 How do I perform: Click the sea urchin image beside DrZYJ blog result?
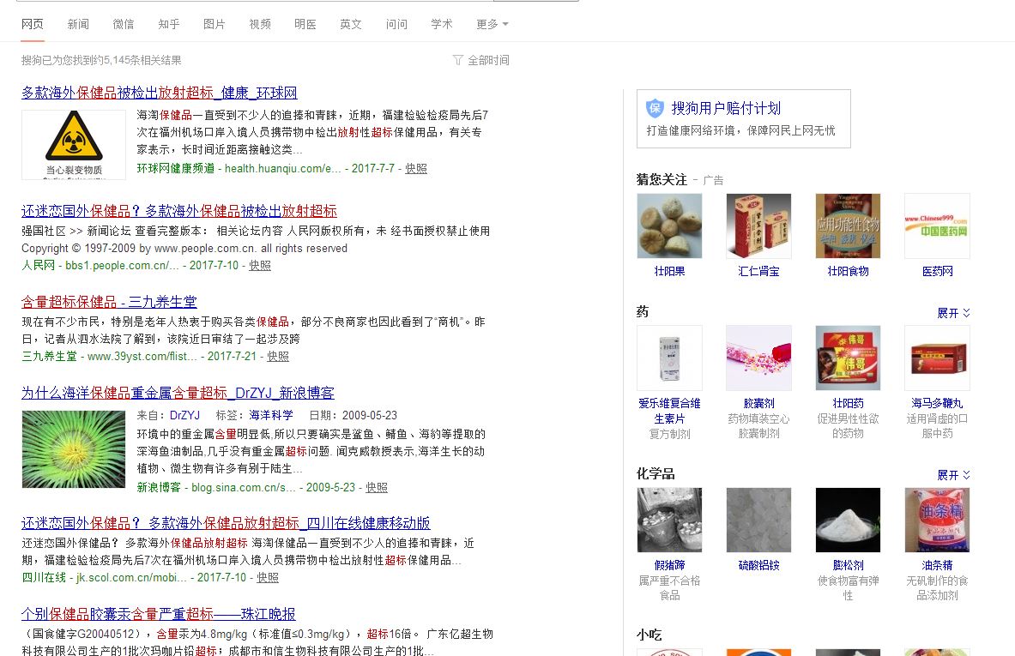(73, 448)
